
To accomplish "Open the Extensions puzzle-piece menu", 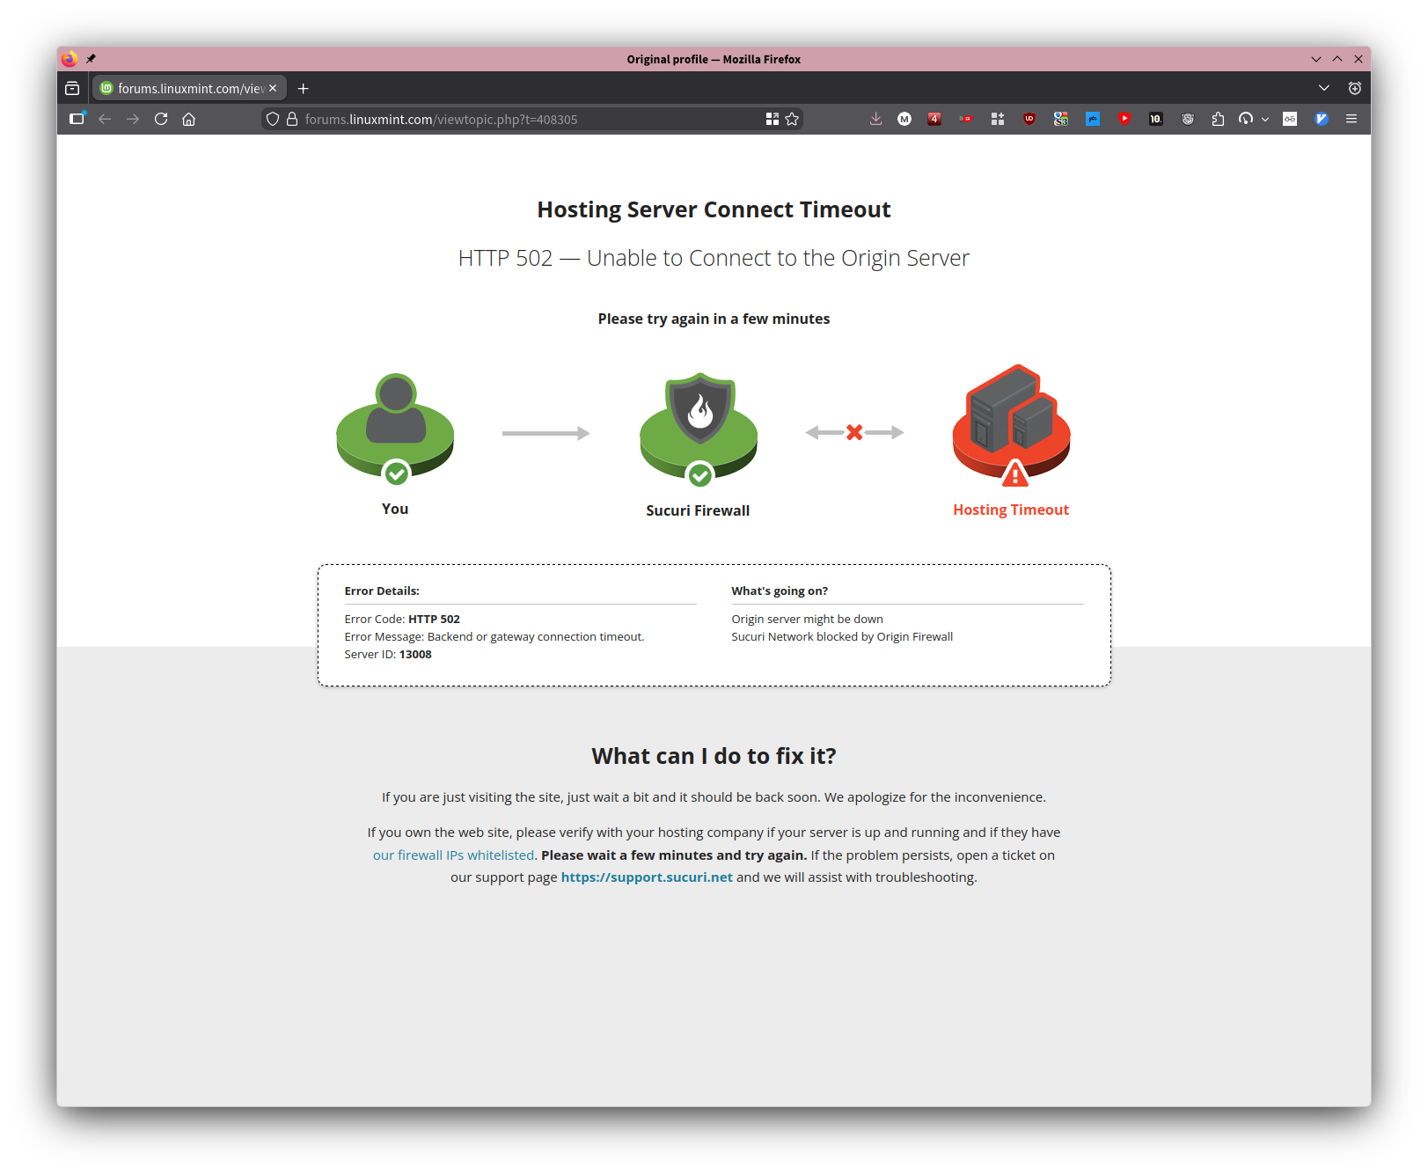I will click(x=1218, y=119).
